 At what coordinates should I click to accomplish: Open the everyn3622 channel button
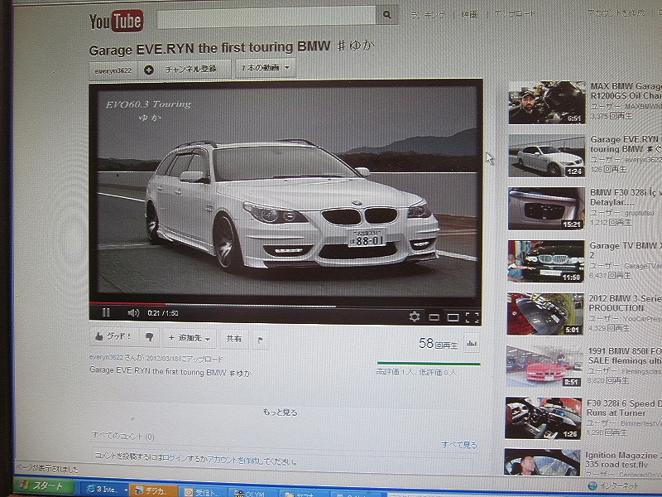coord(113,70)
